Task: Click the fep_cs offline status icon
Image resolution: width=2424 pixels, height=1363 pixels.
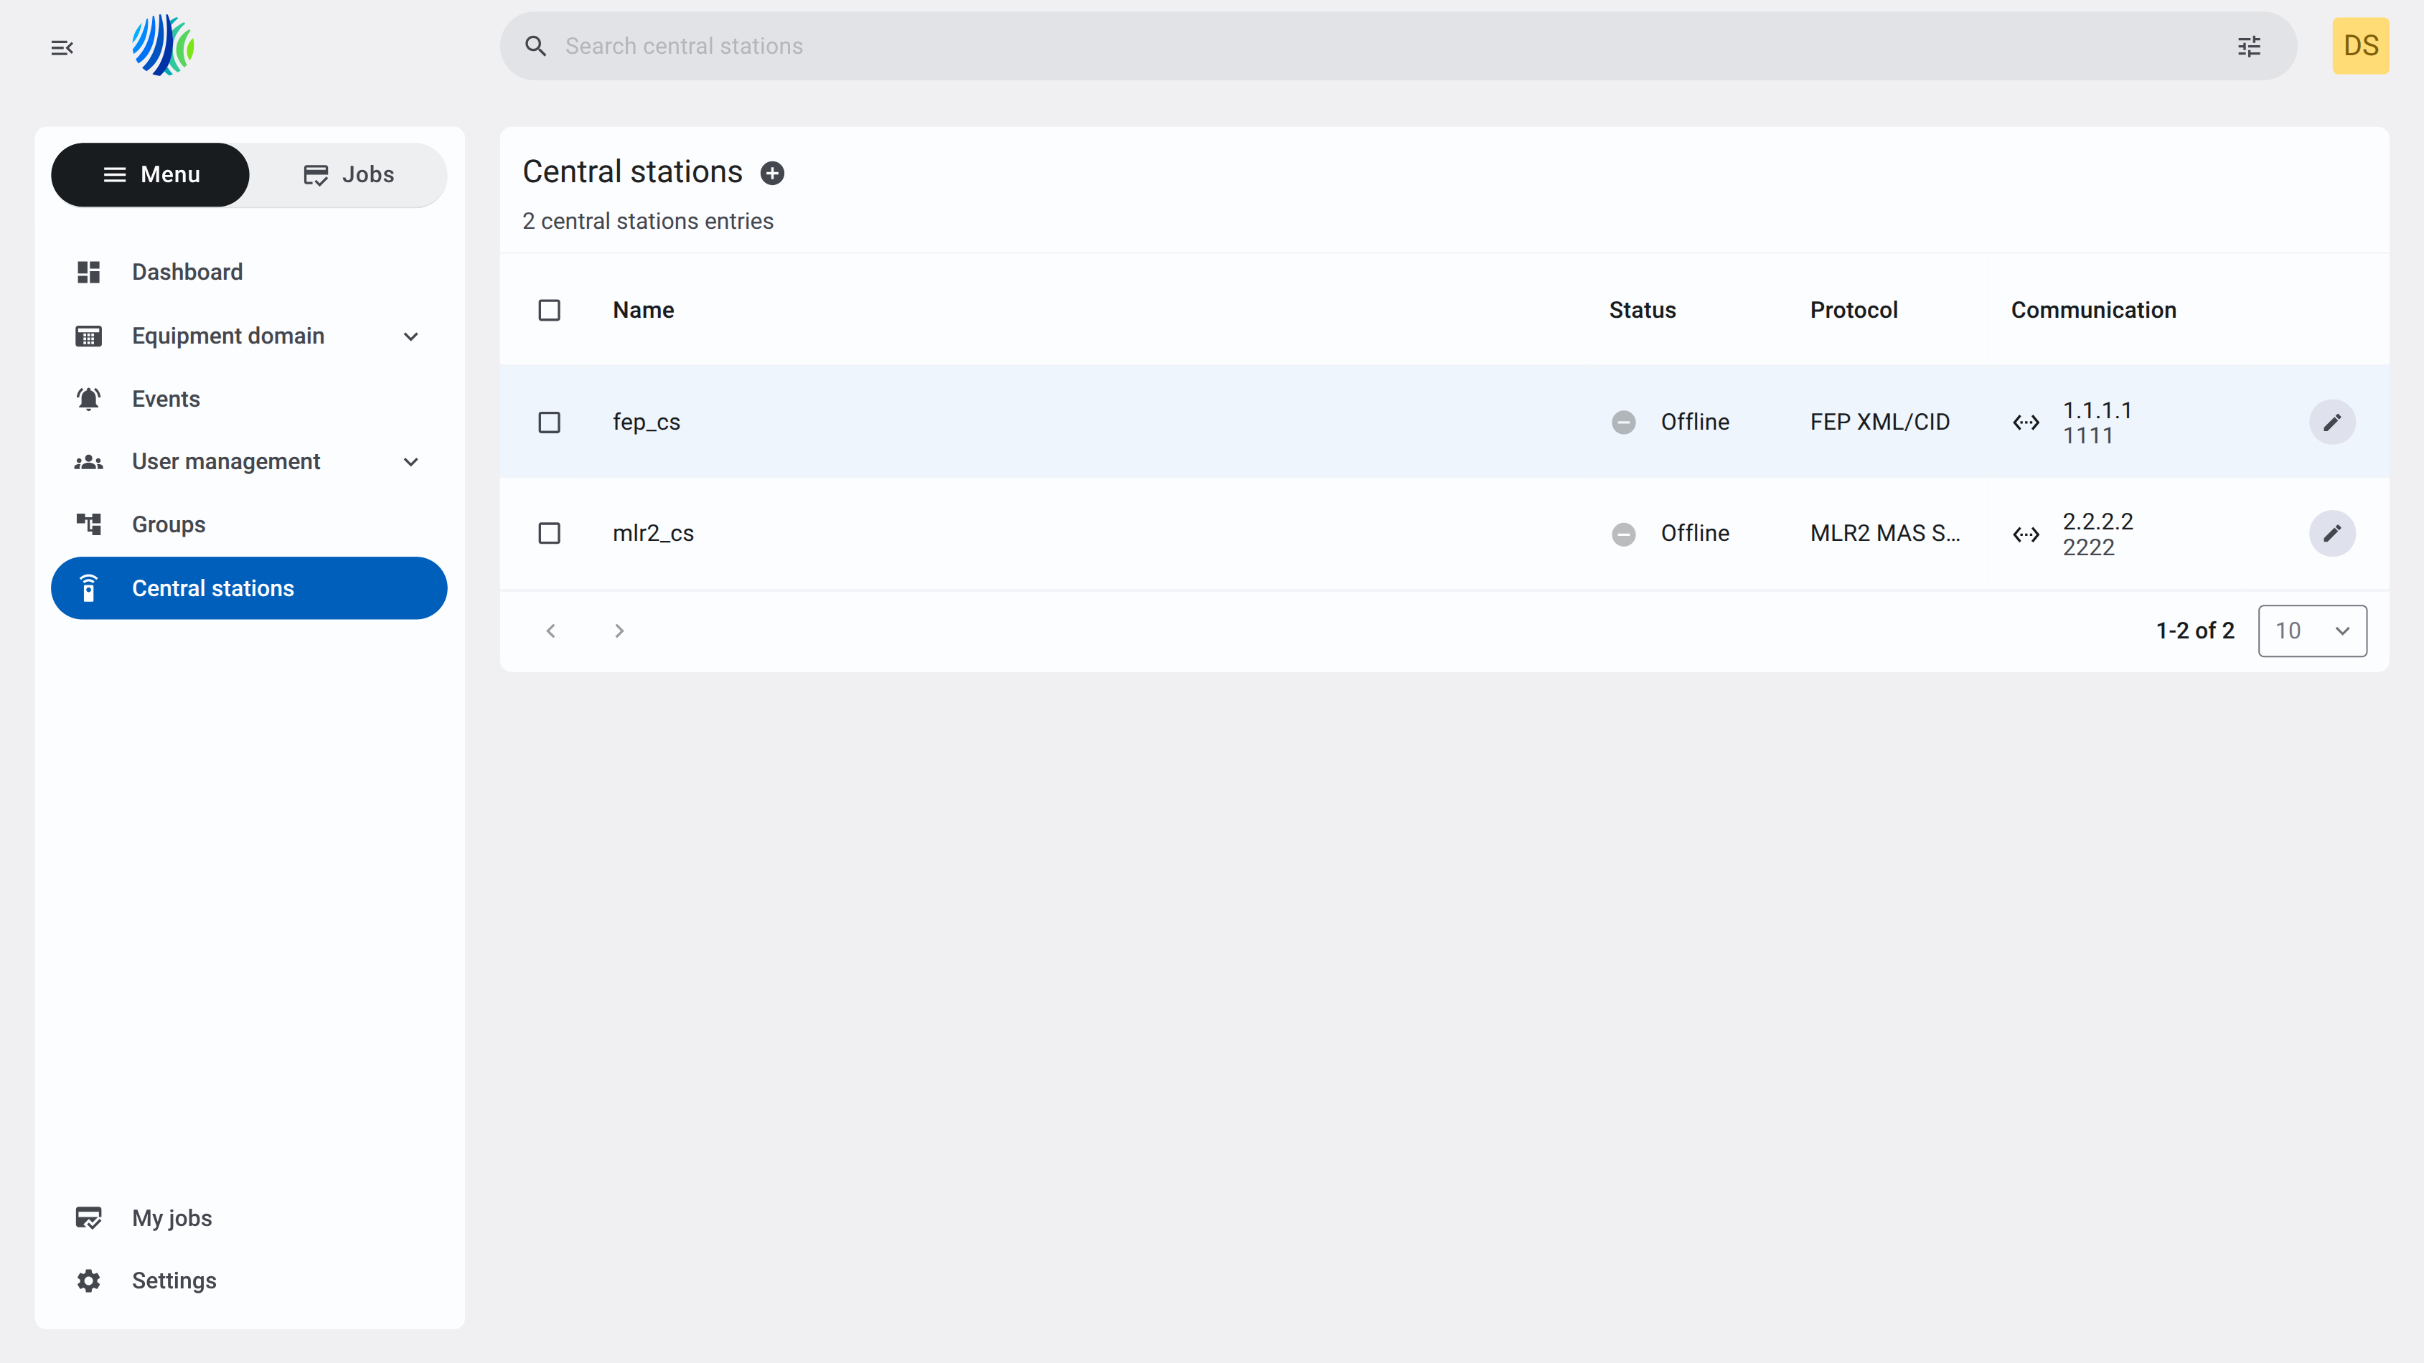Action: [1623, 423]
